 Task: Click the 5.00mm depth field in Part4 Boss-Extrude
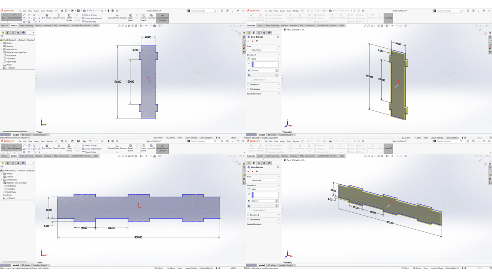263,201
